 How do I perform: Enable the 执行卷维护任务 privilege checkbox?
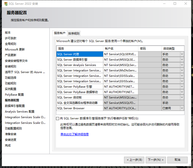click(57, 119)
